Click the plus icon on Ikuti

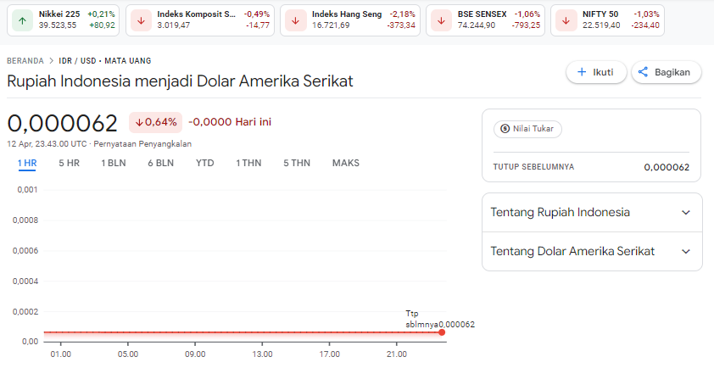click(x=582, y=72)
